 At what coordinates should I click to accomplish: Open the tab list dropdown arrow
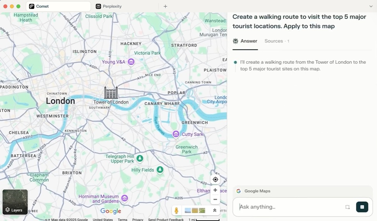371,6
